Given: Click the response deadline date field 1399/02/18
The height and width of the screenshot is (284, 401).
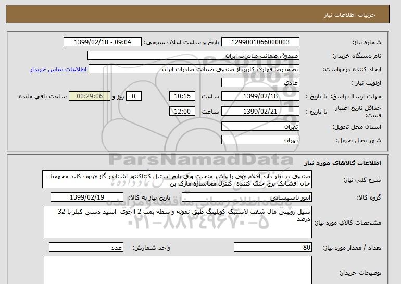Looking at the screenshot, I should [260, 96].
